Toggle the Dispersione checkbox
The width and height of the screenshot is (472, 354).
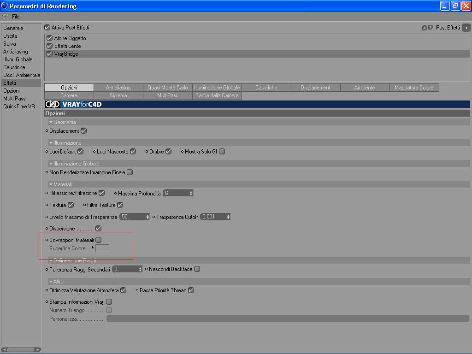(x=99, y=229)
